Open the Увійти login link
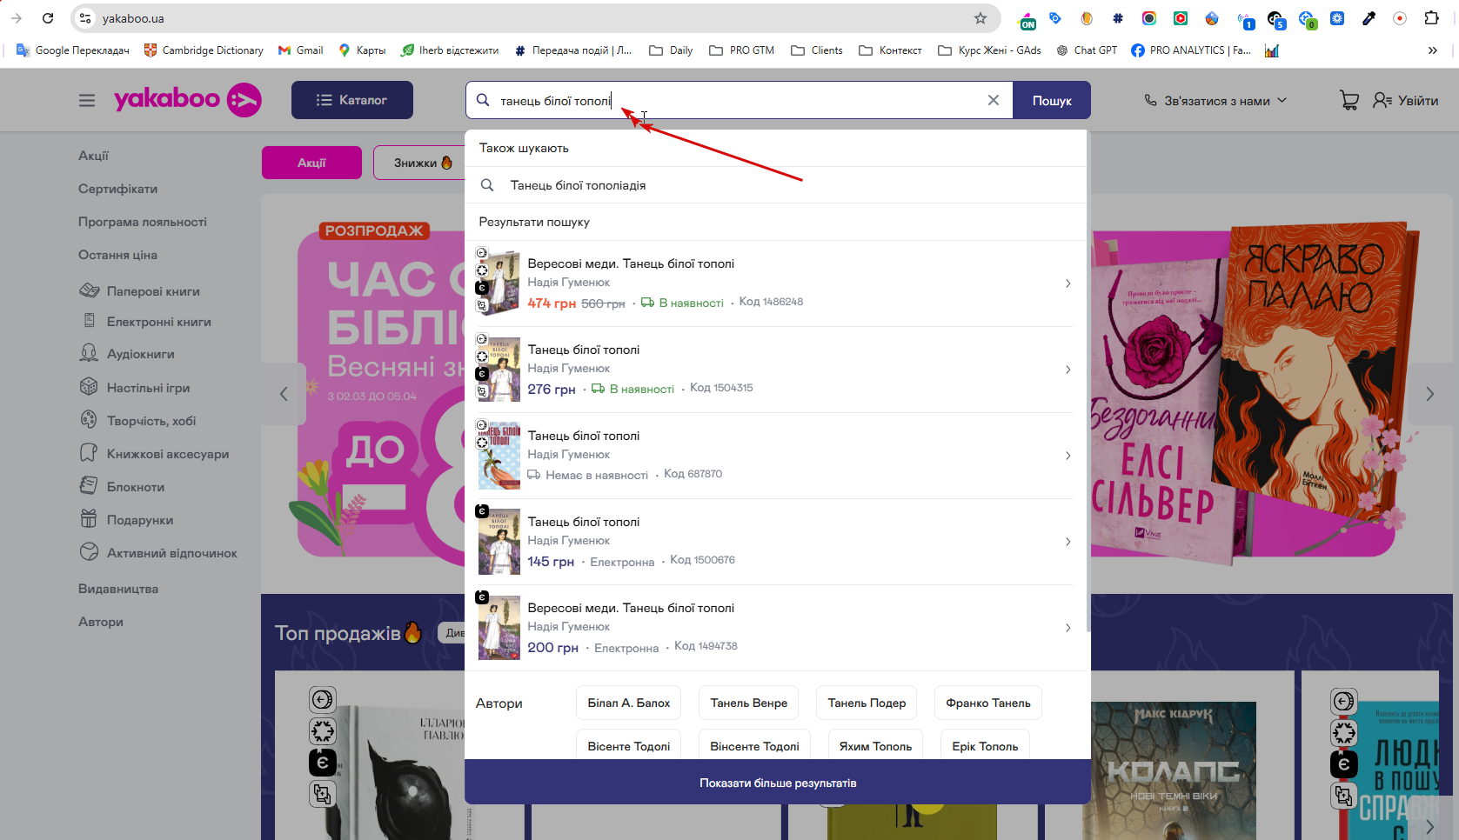The height and width of the screenshot is (840, 1459). tap(1406, 101)
